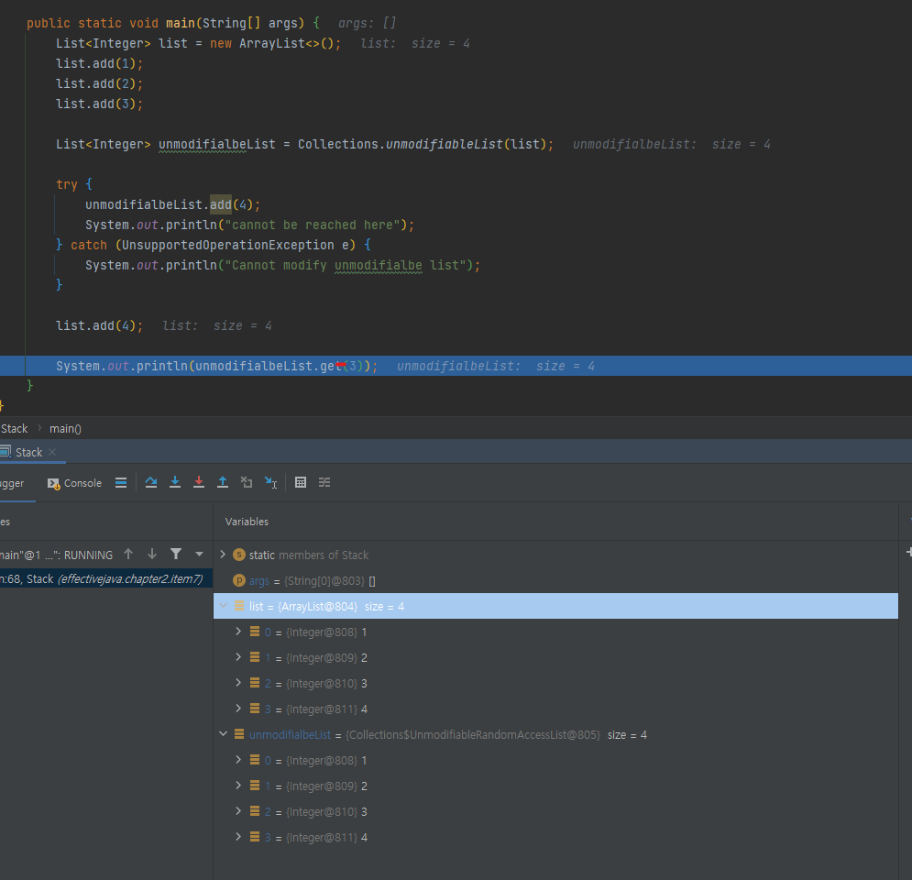Select the args String[0]@803 variable

pos(555,580)
